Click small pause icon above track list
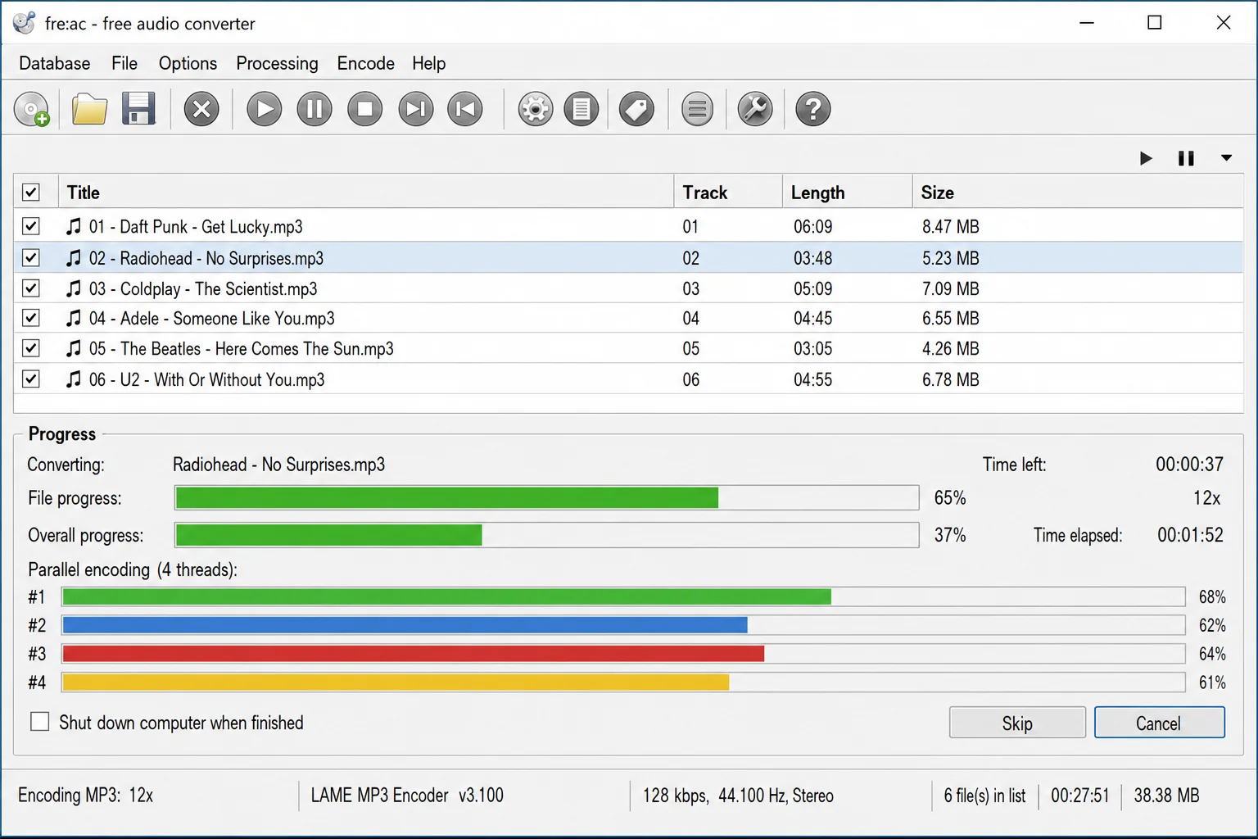This screenshot has height=839, width=1258. coord(1186,158)
